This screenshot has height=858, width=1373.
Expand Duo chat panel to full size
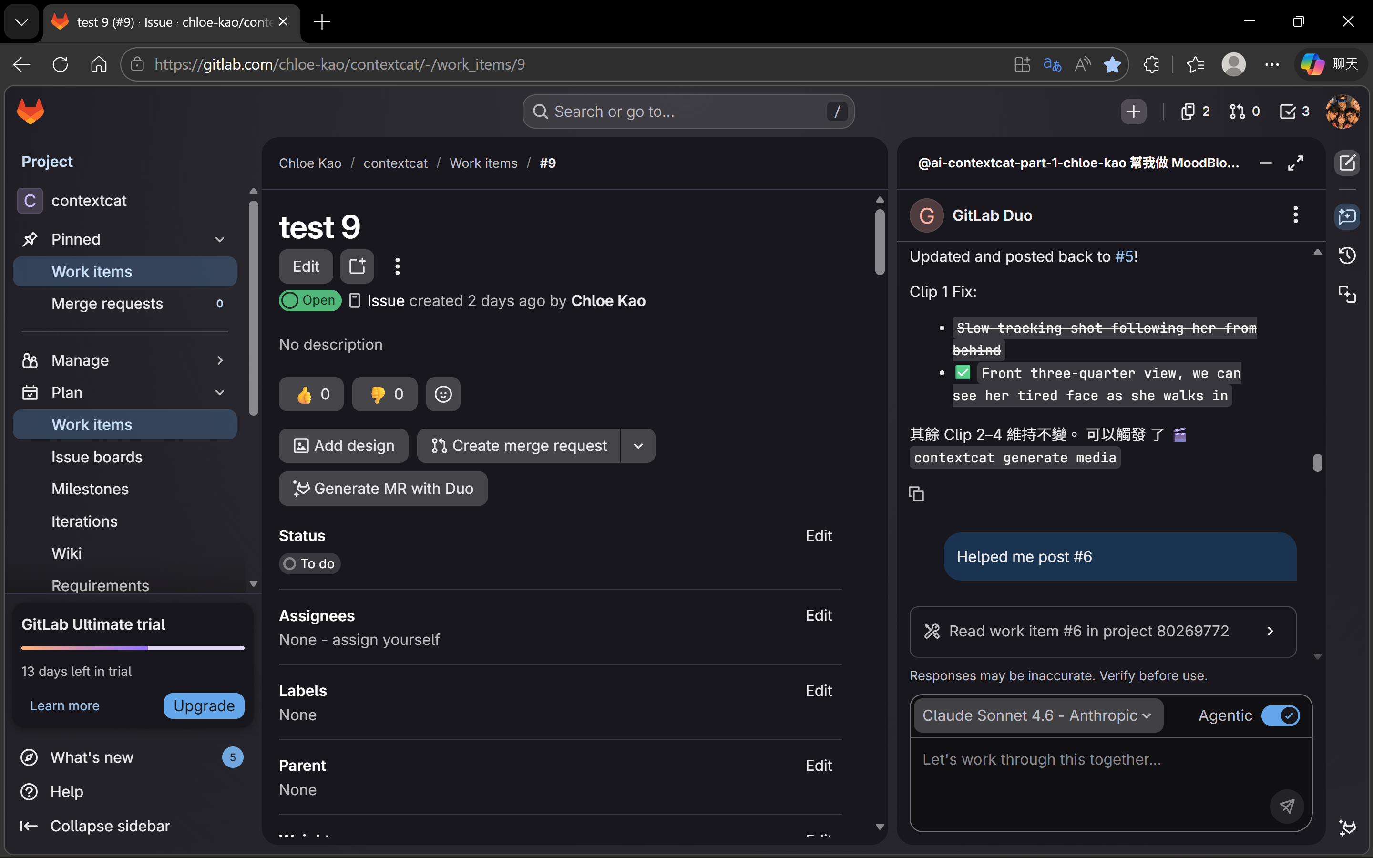point(1296,163)
